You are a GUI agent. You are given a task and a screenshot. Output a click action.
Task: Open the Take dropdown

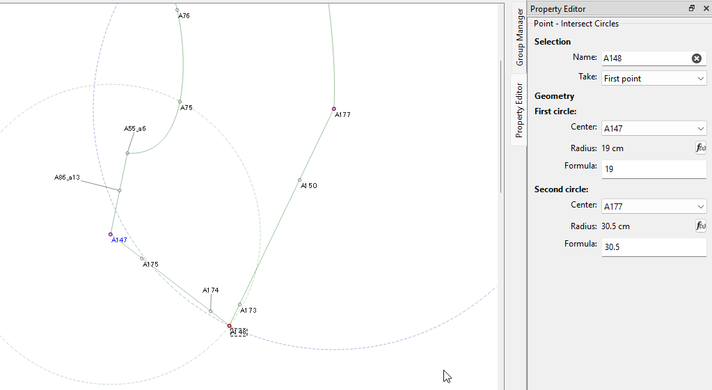click(654, 78)
